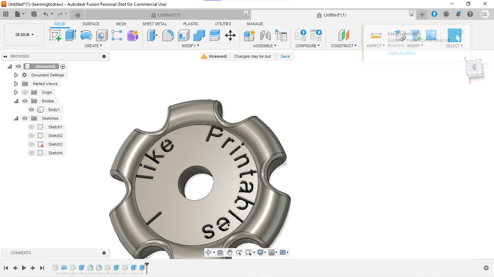Collapse the Sketches folder in browser

[x=16, y=118]
